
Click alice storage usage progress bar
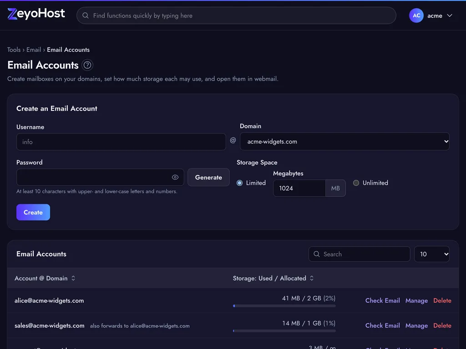pos(284,306)
